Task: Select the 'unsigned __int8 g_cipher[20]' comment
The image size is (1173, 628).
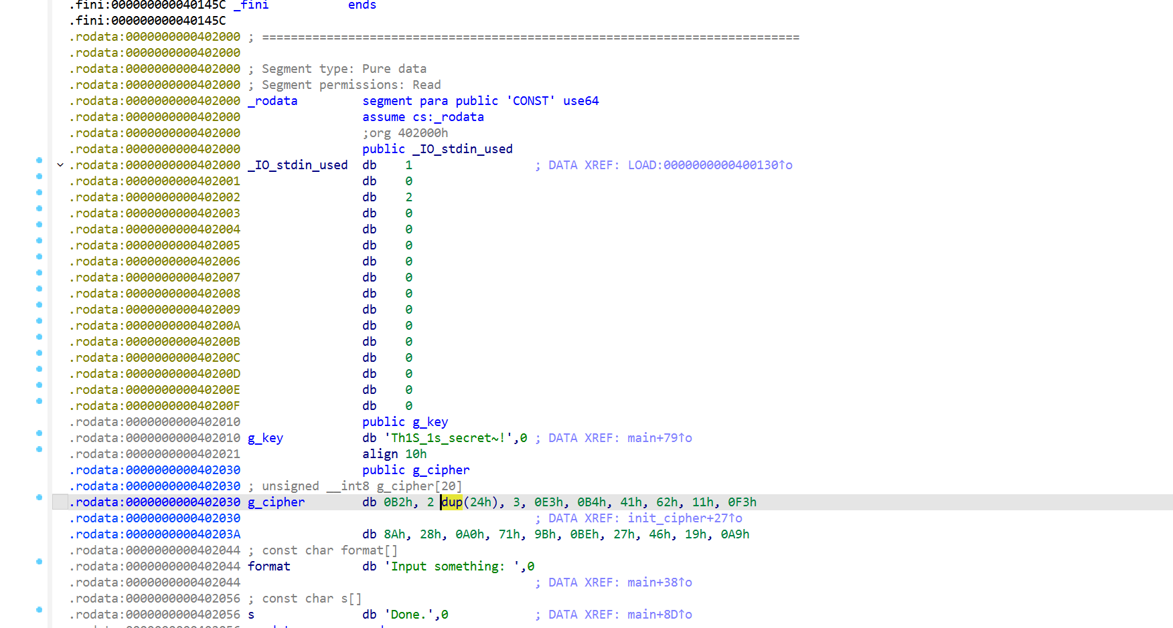Action: 362,486
